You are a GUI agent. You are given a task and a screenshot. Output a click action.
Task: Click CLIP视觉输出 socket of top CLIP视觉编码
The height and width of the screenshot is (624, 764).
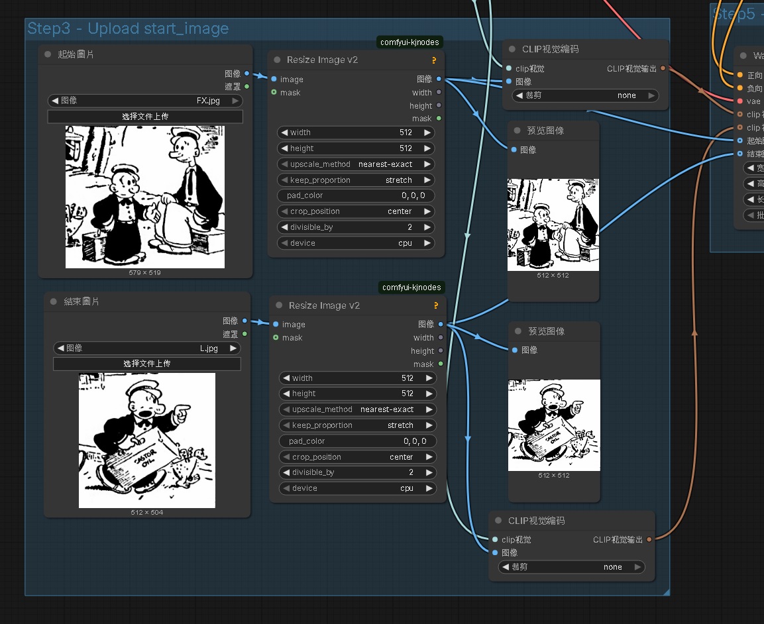663,69
